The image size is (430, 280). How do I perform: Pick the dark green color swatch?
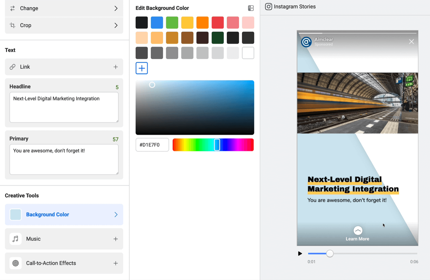(x=218, y=38)
